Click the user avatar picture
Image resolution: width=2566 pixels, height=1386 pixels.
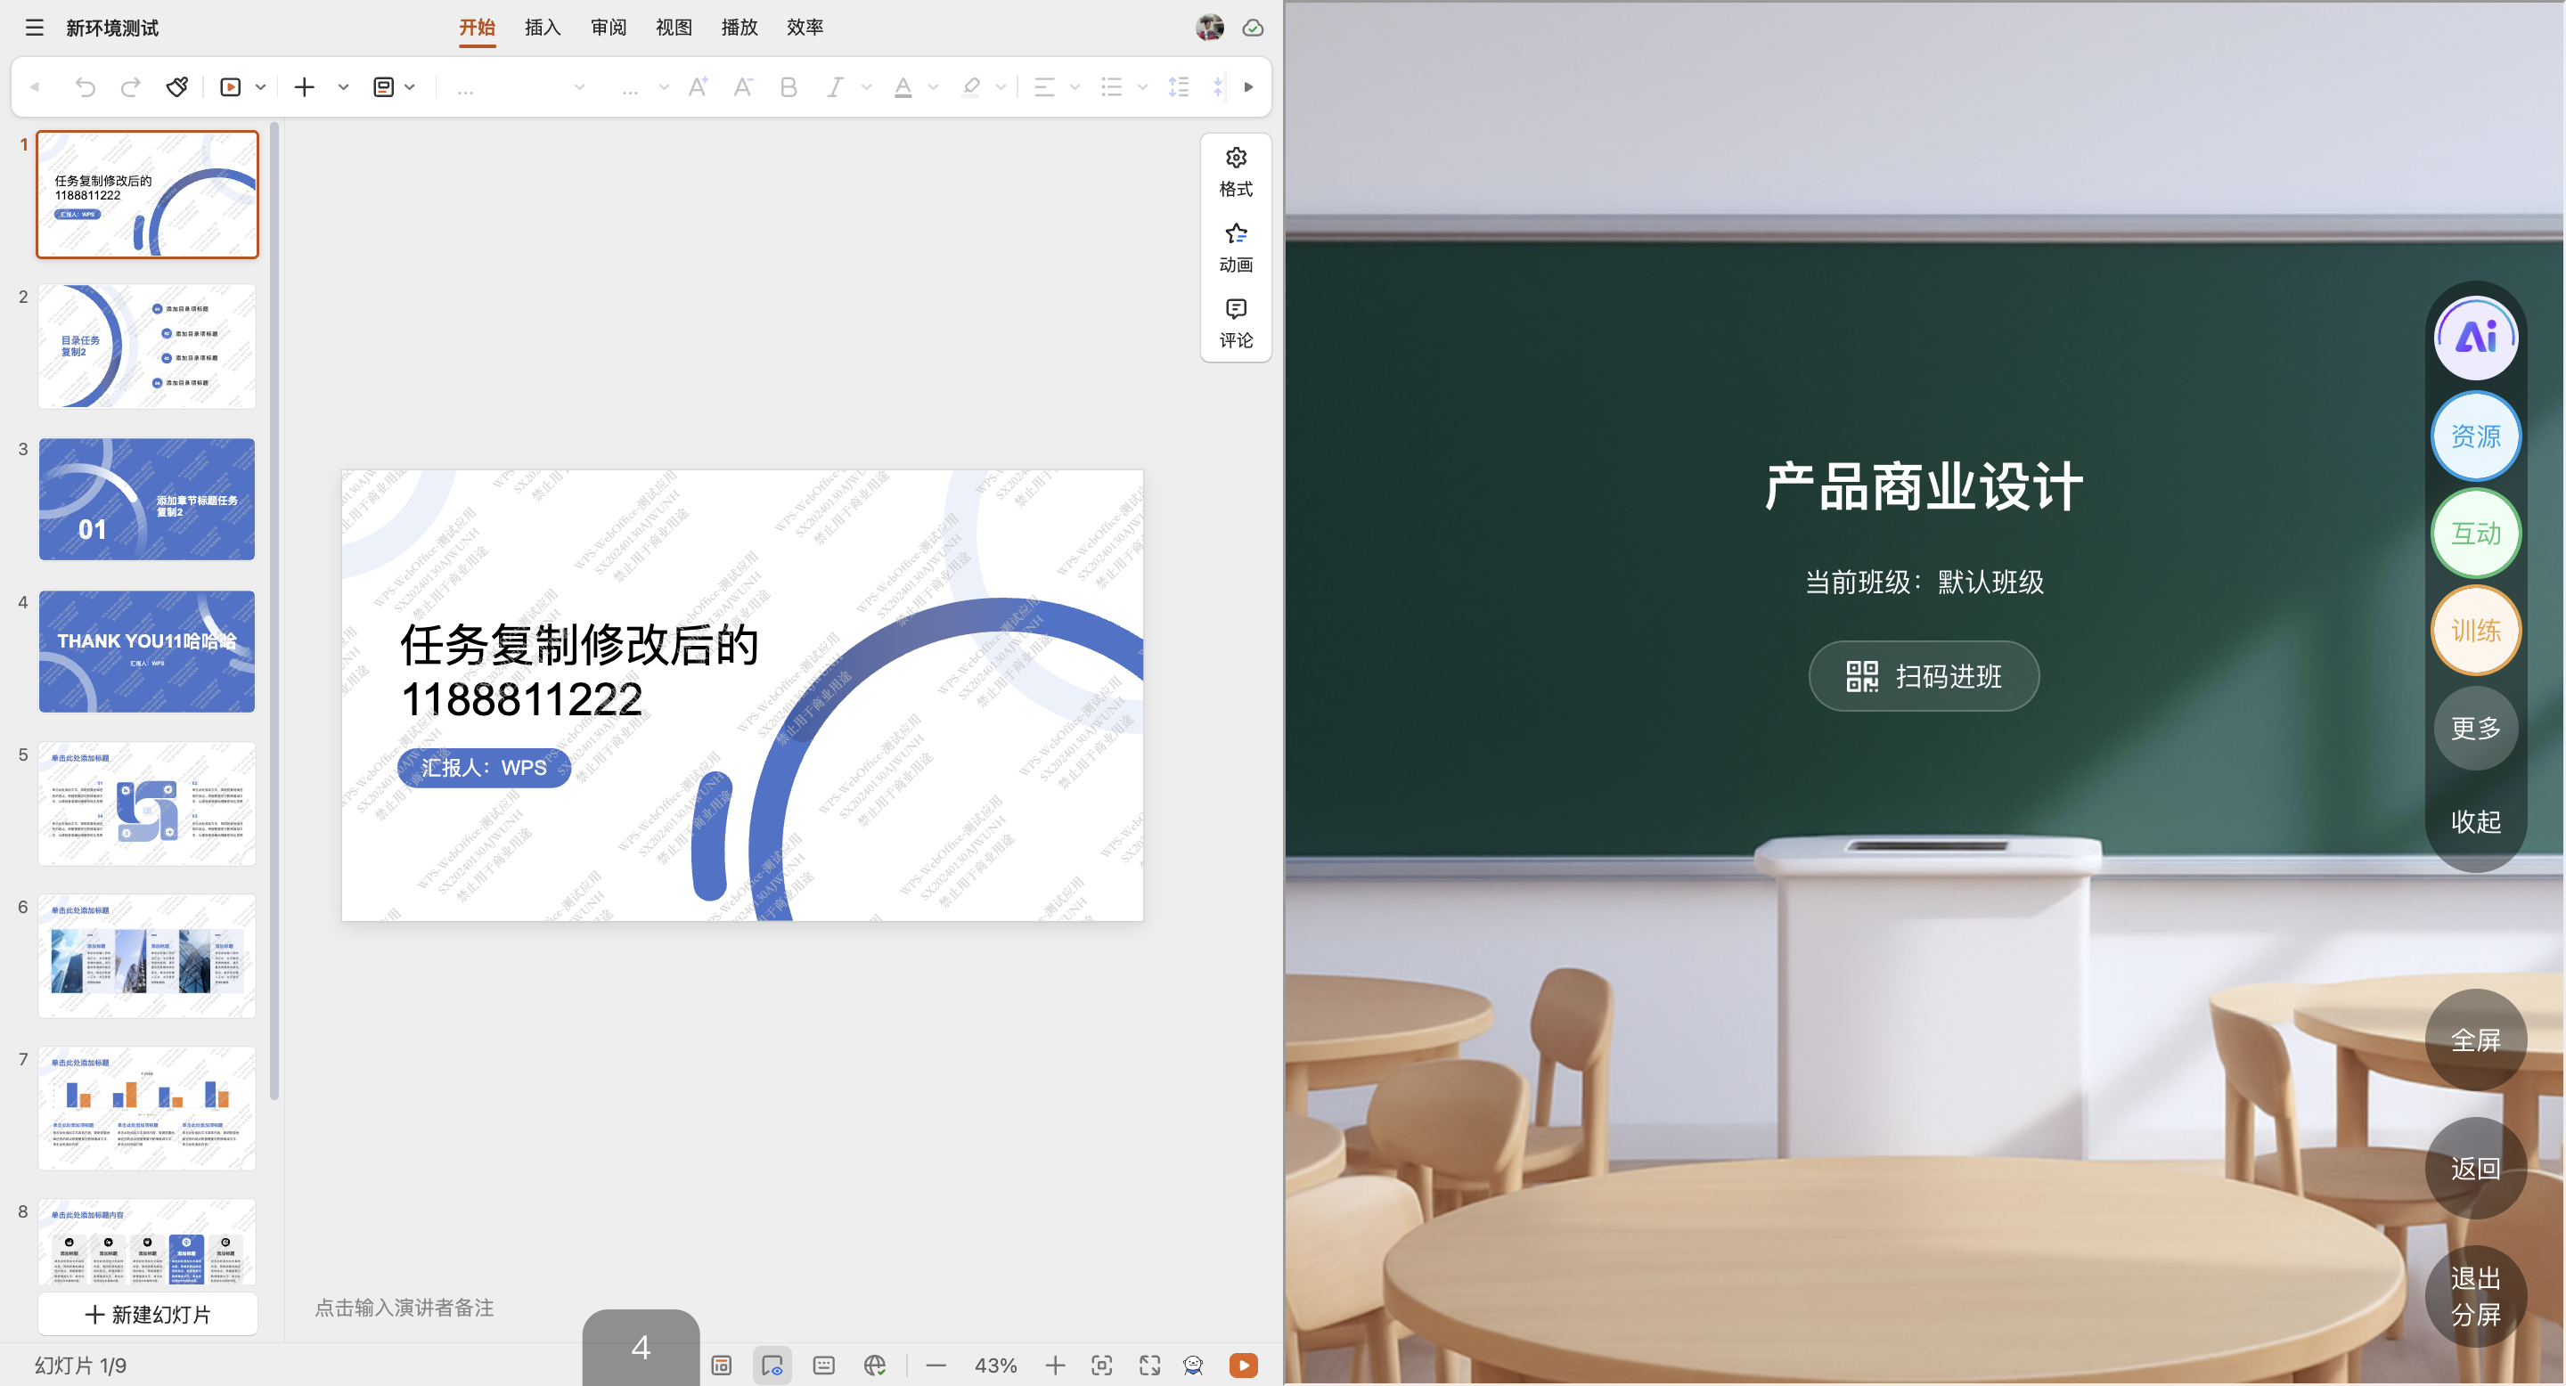1210,28
